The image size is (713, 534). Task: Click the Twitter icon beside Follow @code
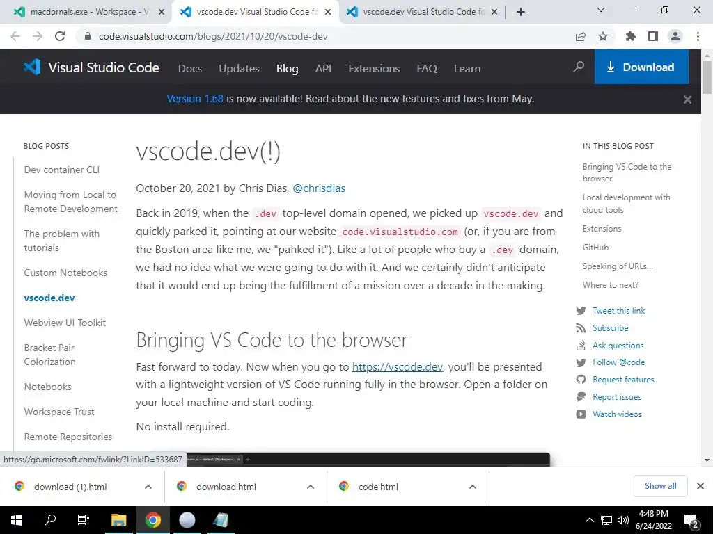coord(581,362)
